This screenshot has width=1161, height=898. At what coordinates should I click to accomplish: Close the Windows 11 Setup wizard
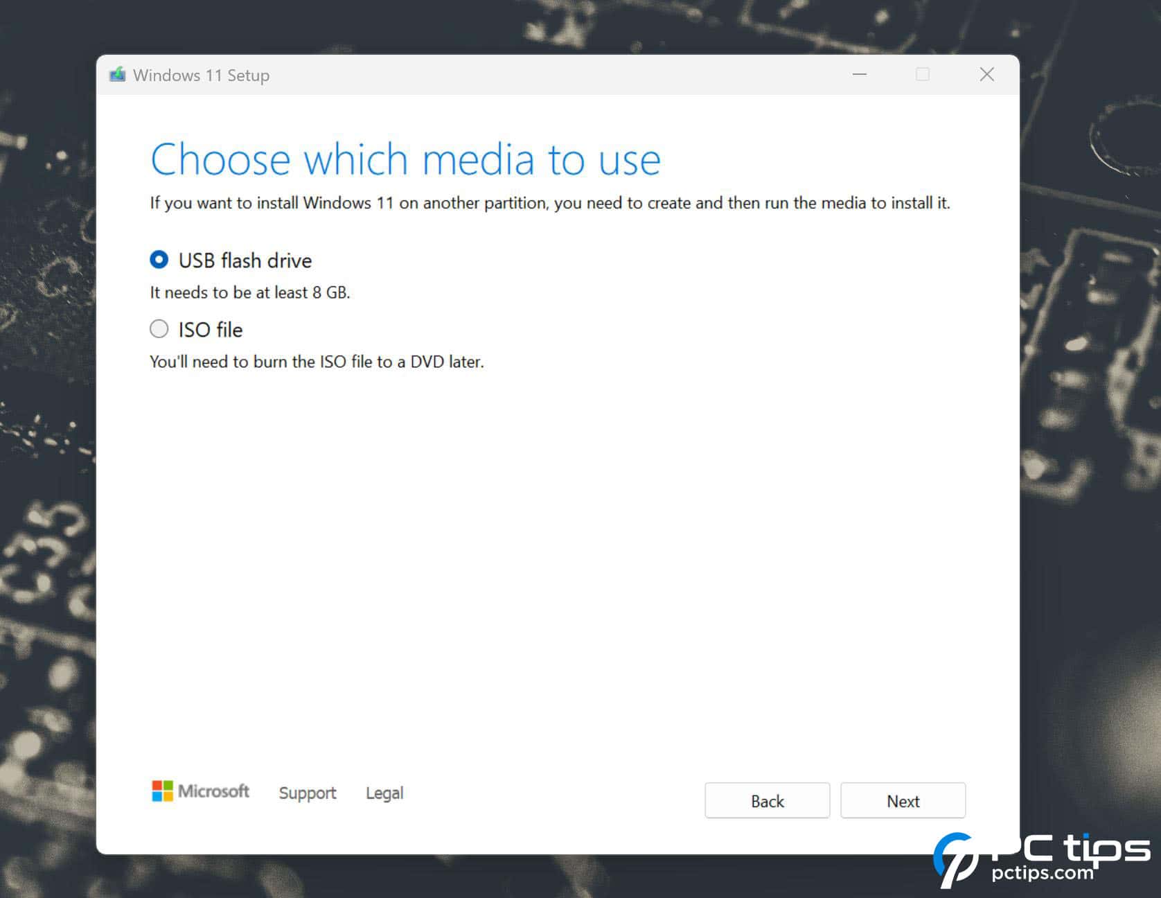(986, 74)
